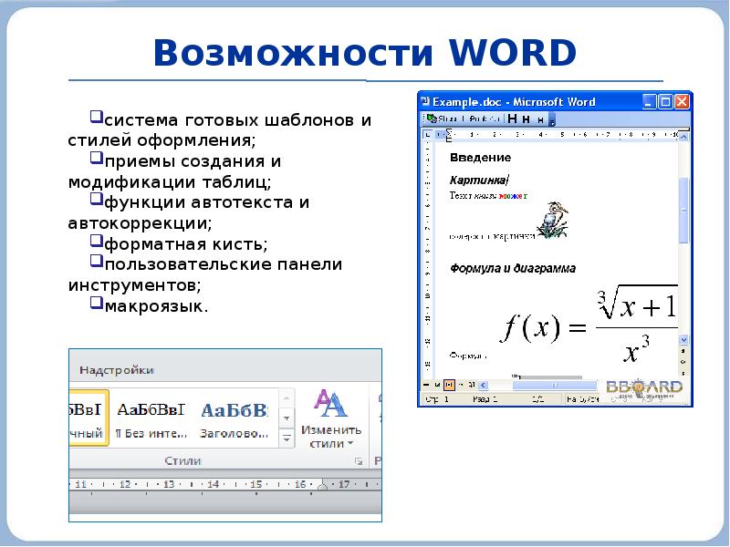Select the highlighted style ending in 'чный'
The image size is (730, 547).
[x=89, y=418]
